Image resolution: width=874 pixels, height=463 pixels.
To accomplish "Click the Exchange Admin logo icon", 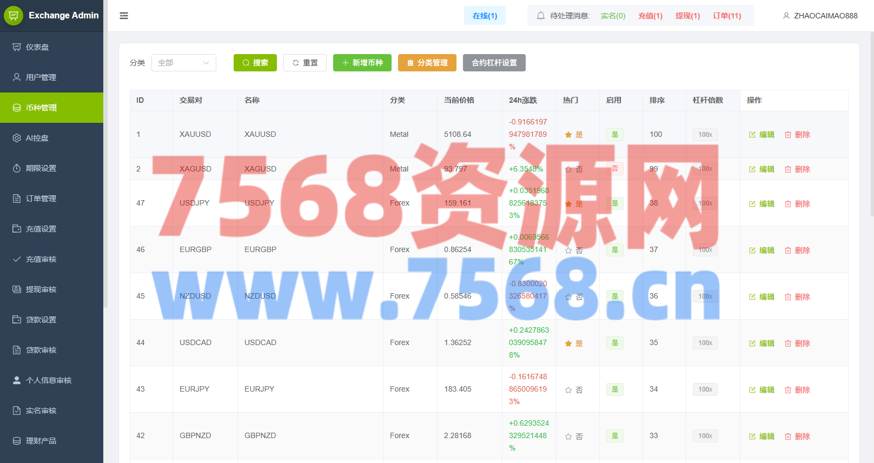I will [x=14, y=16].
